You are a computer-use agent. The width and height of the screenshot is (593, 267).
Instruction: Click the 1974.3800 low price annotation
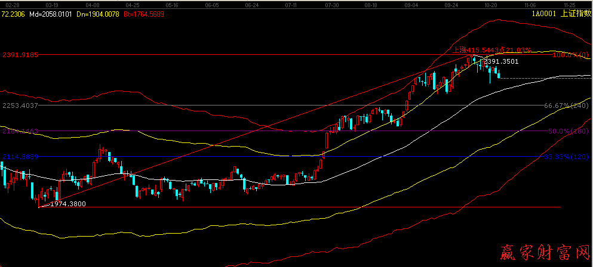67,204
